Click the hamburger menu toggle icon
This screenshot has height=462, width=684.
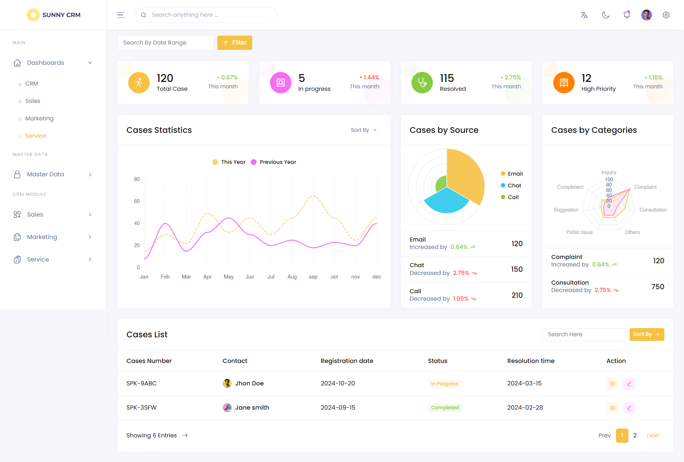121,15
